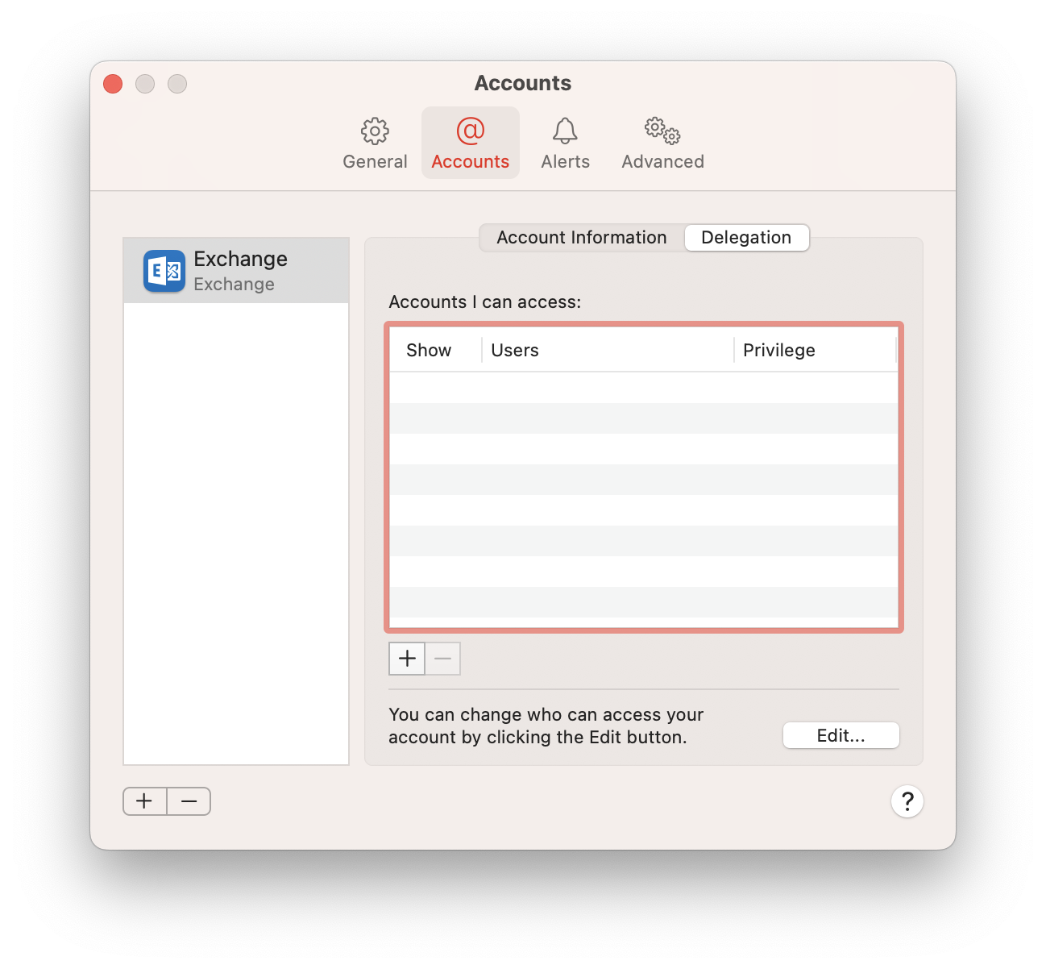This screenshot has width=1046, height=969.
Task: Select the first empty row in delegation table
Action: [x=643, y=388]
